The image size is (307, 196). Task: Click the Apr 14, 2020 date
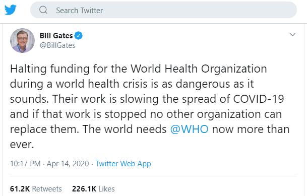click(68, 164)
